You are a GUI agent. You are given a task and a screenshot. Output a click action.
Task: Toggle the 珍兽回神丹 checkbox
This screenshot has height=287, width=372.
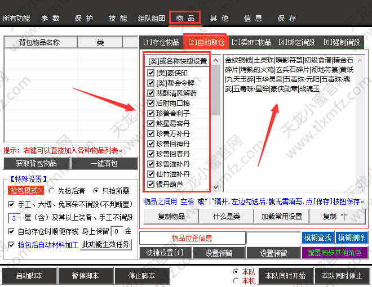(x=150, y=143)
